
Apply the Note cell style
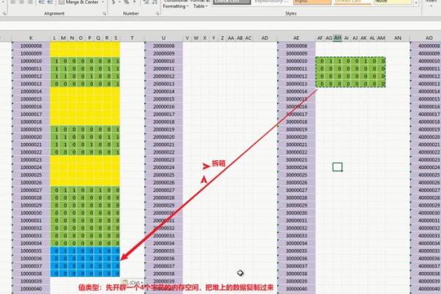point(392,2)
